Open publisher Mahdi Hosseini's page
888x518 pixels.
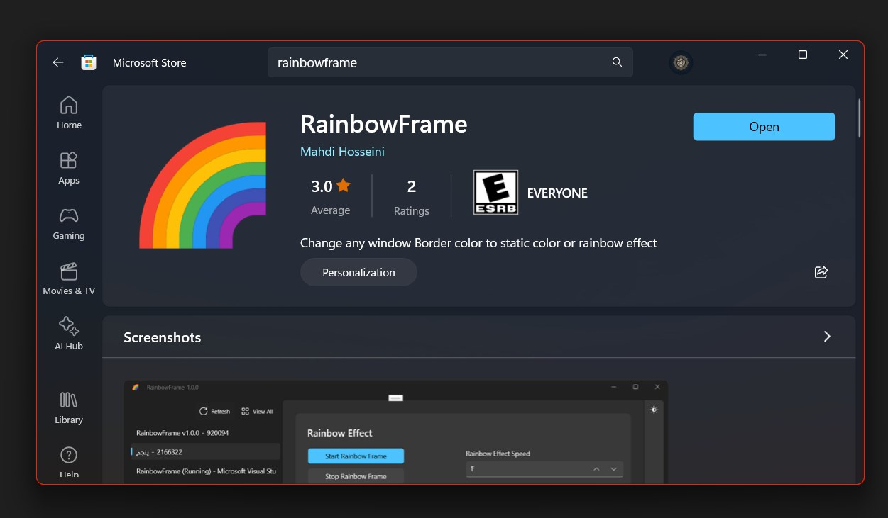[342, 152]
